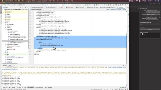161x90 pixels.
Task: Expand the android folder in project tree
Action: (4, 16)
